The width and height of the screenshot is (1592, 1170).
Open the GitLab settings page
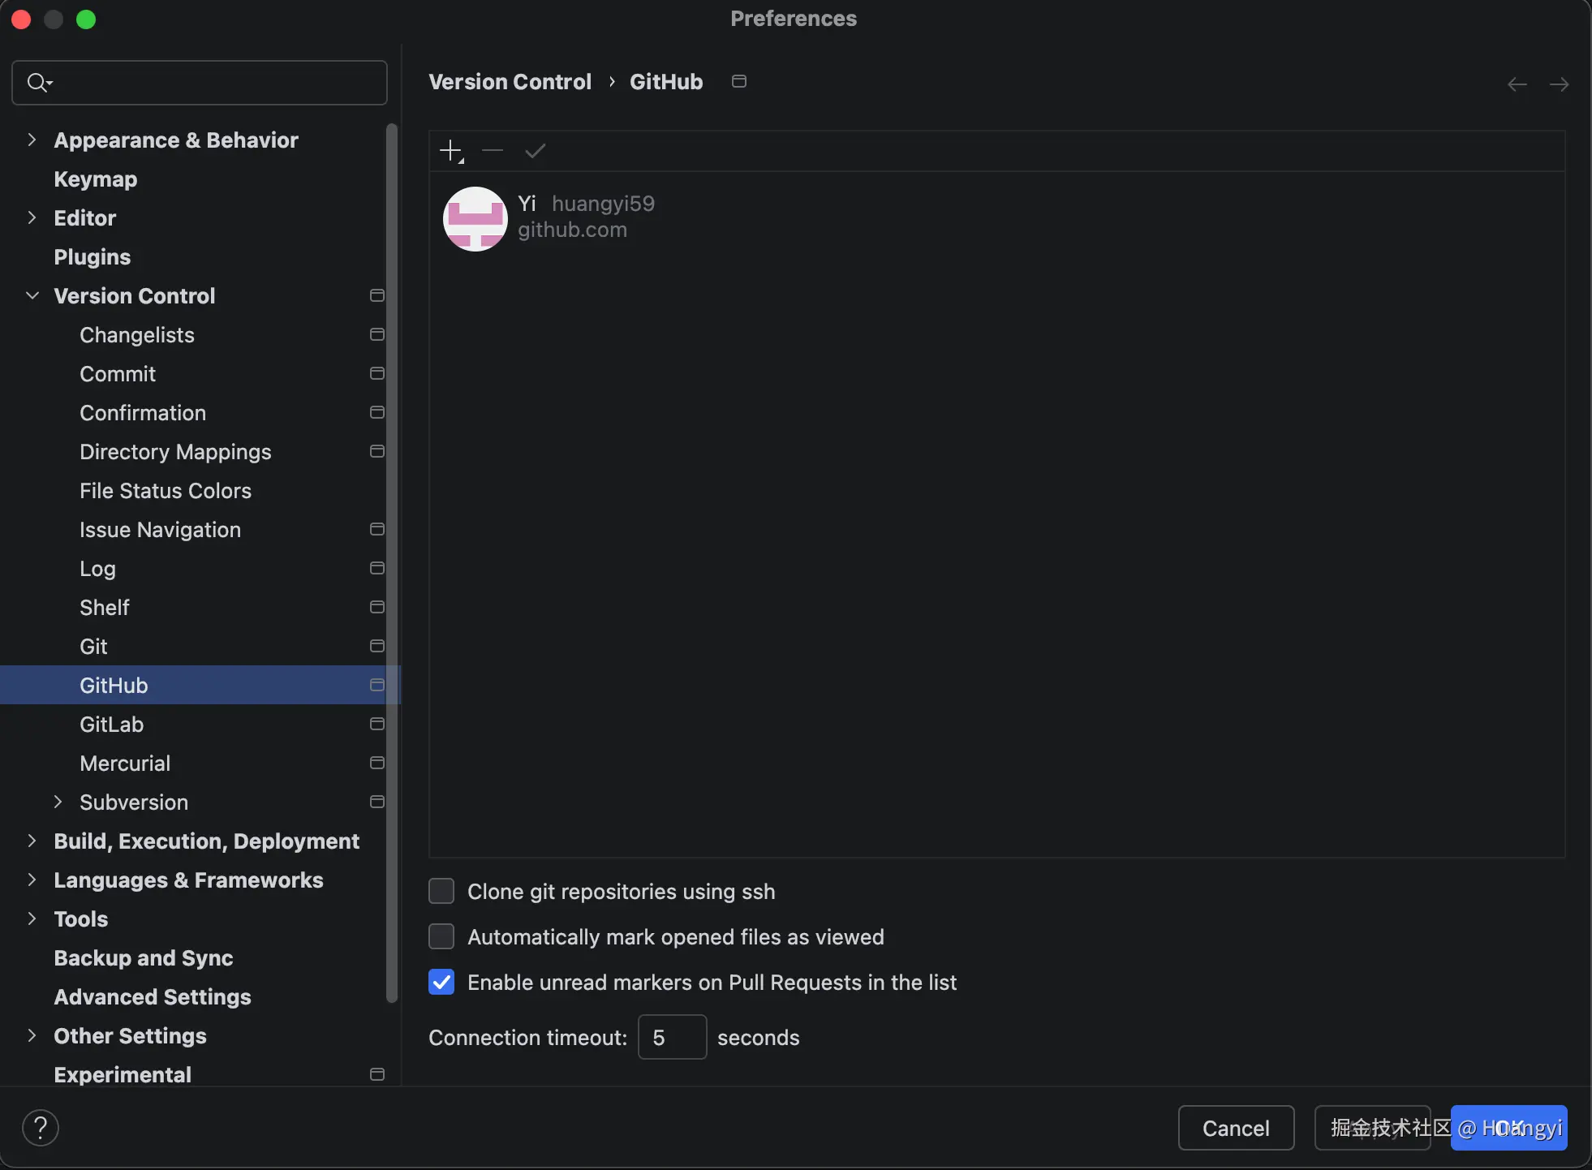click(111, 724)
